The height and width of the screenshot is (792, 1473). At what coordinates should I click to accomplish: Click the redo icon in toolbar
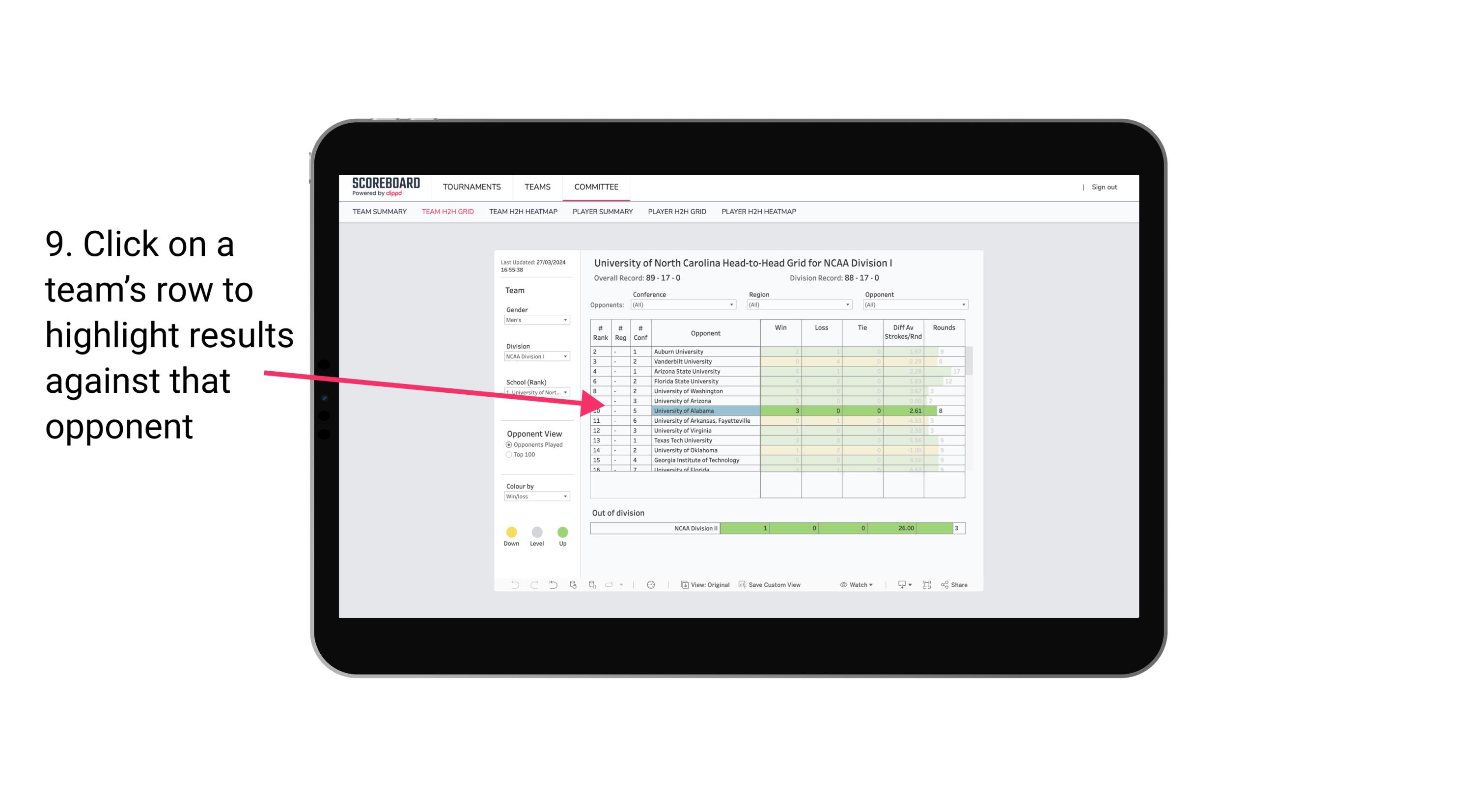[x=531, y=586]
